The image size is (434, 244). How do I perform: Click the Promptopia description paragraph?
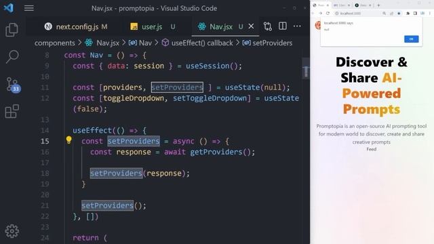point(372,134)
